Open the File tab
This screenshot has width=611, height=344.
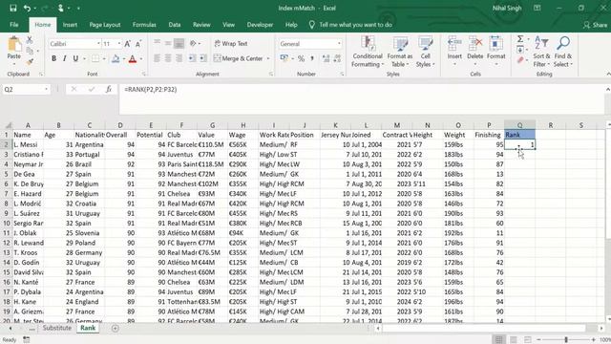click(14, 25)
